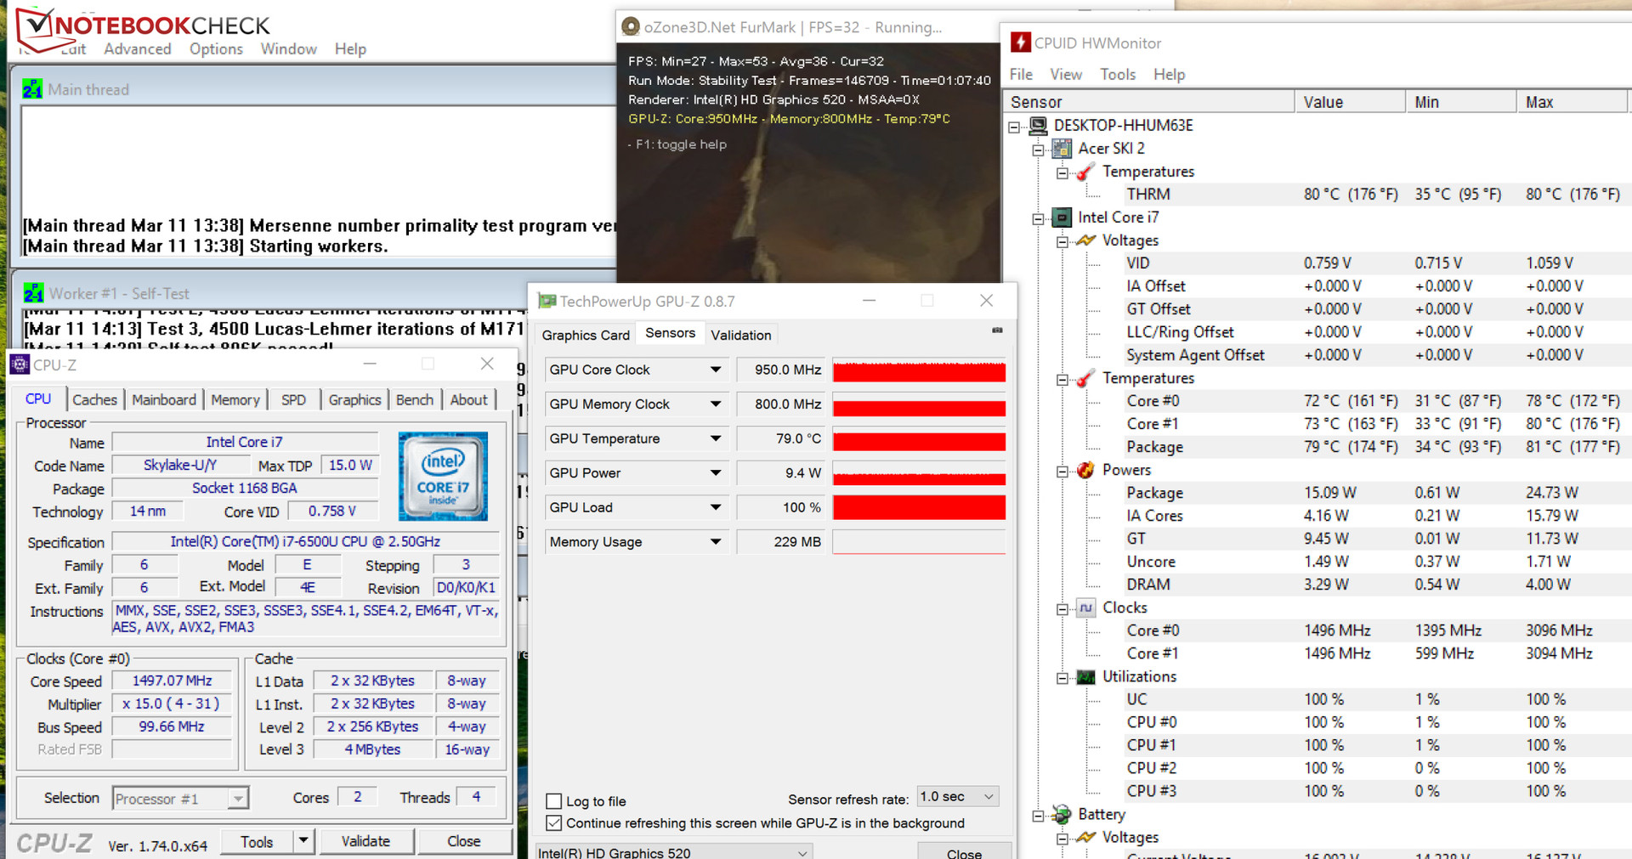Click the HWMonitor Value column header
1632x859 pixels.
pos(1349,102)
